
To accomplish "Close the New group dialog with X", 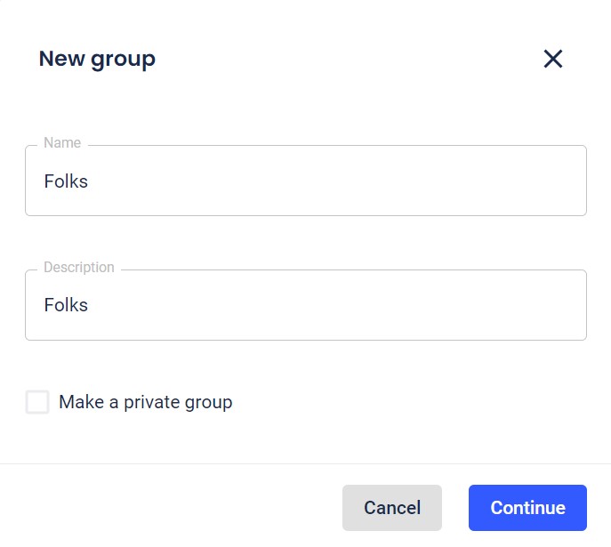I will pyautogui.click(x=553, y=60).
